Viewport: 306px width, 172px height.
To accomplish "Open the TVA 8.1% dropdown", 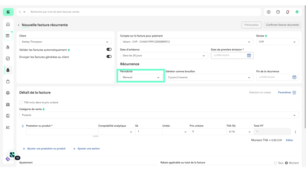I will pos(240,132).
